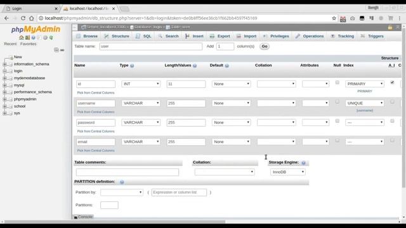
Task: Click the help icon next to Length/Values
Action: pyautogui.click(x=195, y=66)
